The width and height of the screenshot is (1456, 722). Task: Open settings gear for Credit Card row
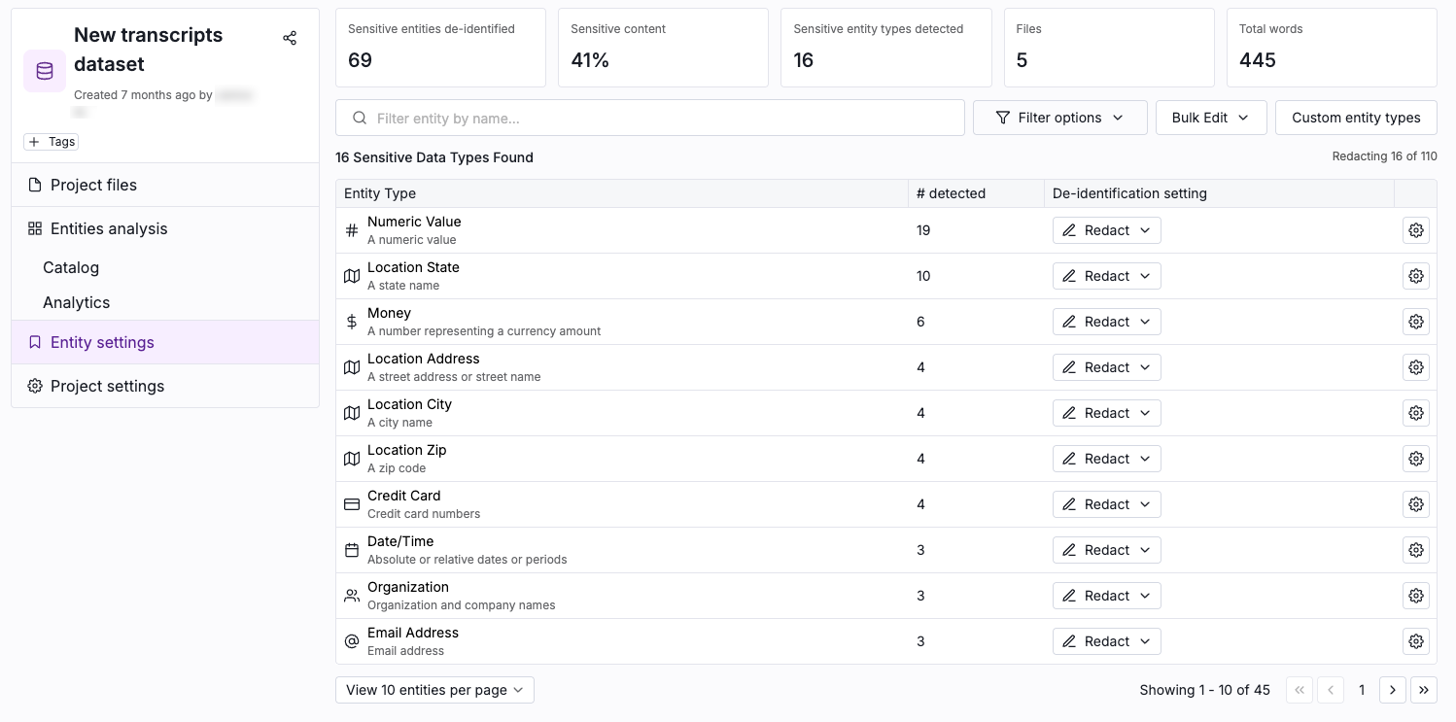pos(1415,504)
